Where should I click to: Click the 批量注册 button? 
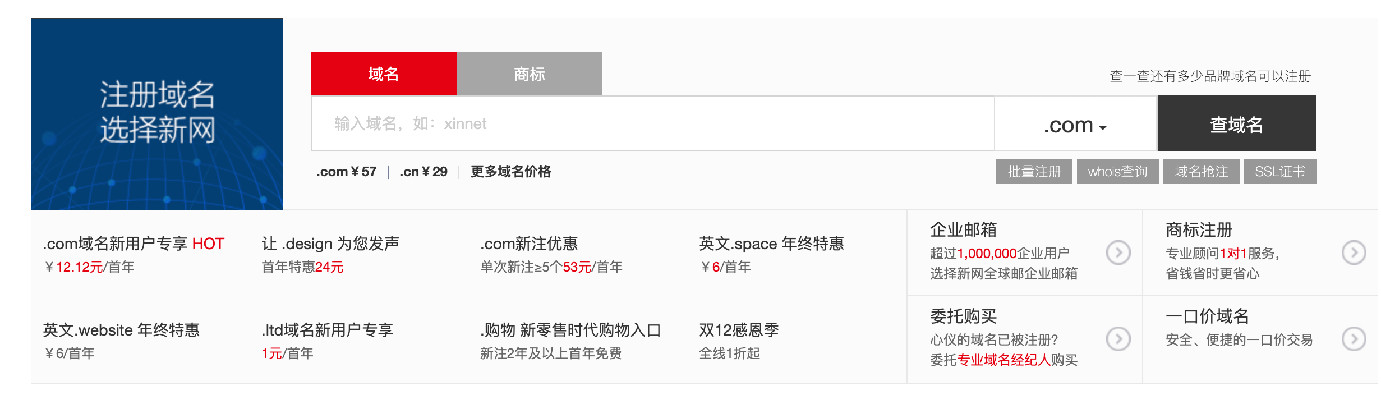click(x=1034, y=172)
